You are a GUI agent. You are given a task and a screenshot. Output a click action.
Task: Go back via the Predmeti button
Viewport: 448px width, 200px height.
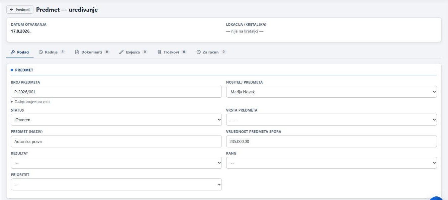click(20, 10)
